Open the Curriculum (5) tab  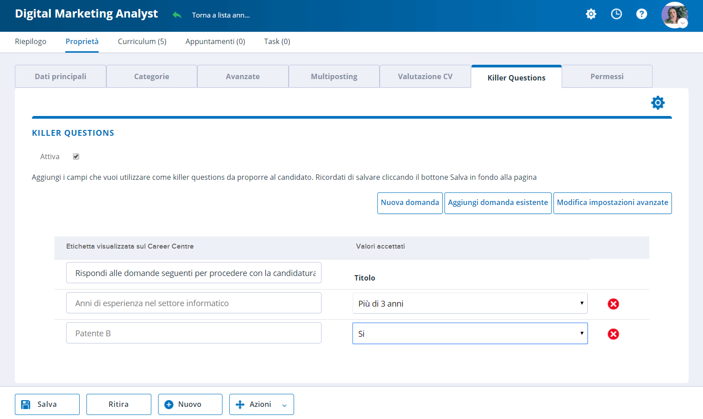pos(142,41)
